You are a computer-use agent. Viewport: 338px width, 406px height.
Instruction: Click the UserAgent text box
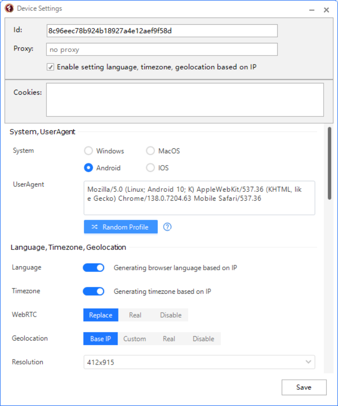[199, 198]
